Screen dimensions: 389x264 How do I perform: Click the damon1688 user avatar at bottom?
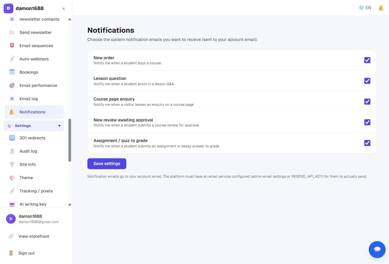[x=11, y=219]
